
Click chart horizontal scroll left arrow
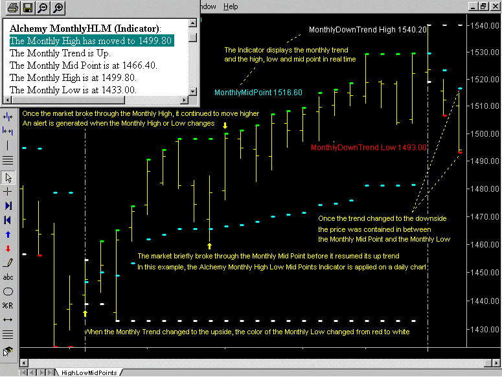point(23,363)
